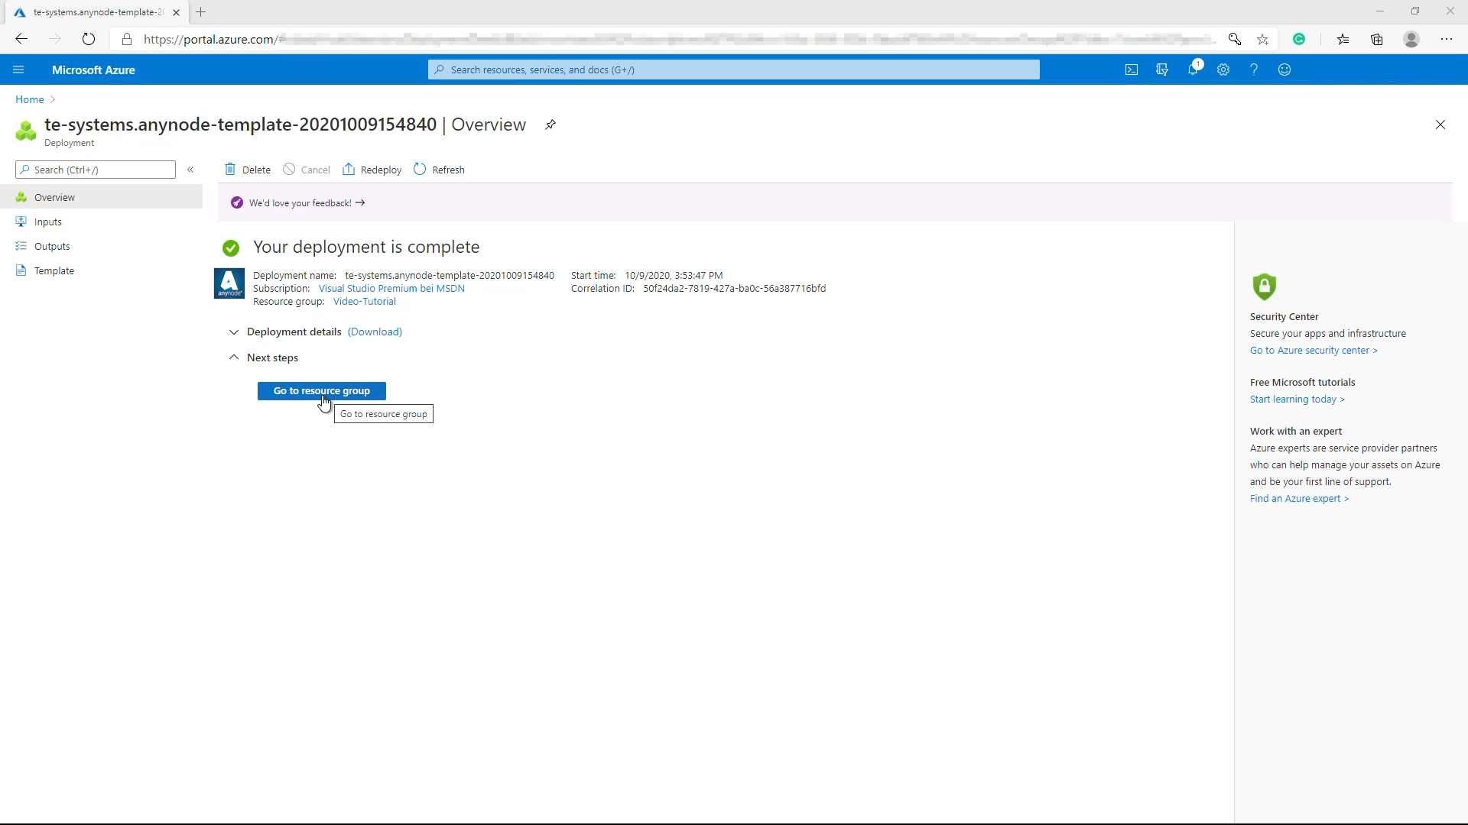The width and height of the screenshot is (1468, 825).
Task: Click the Cancel toolbar command
Action: [307, 170]
